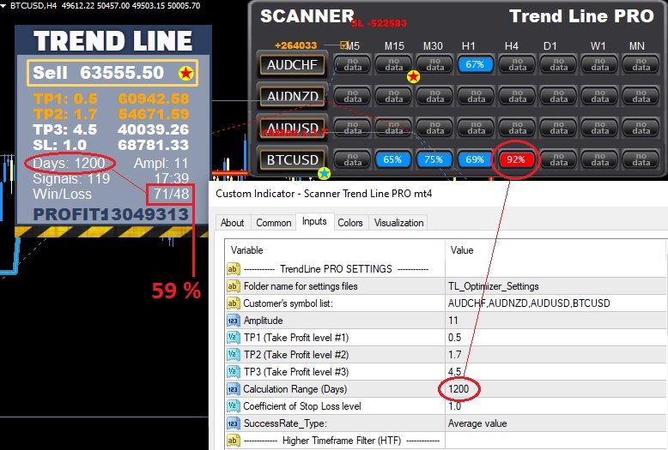Viewport: 668px width, 450px height.
Task: Select the BTCUSD M30 75% cell
Action: 434,160
